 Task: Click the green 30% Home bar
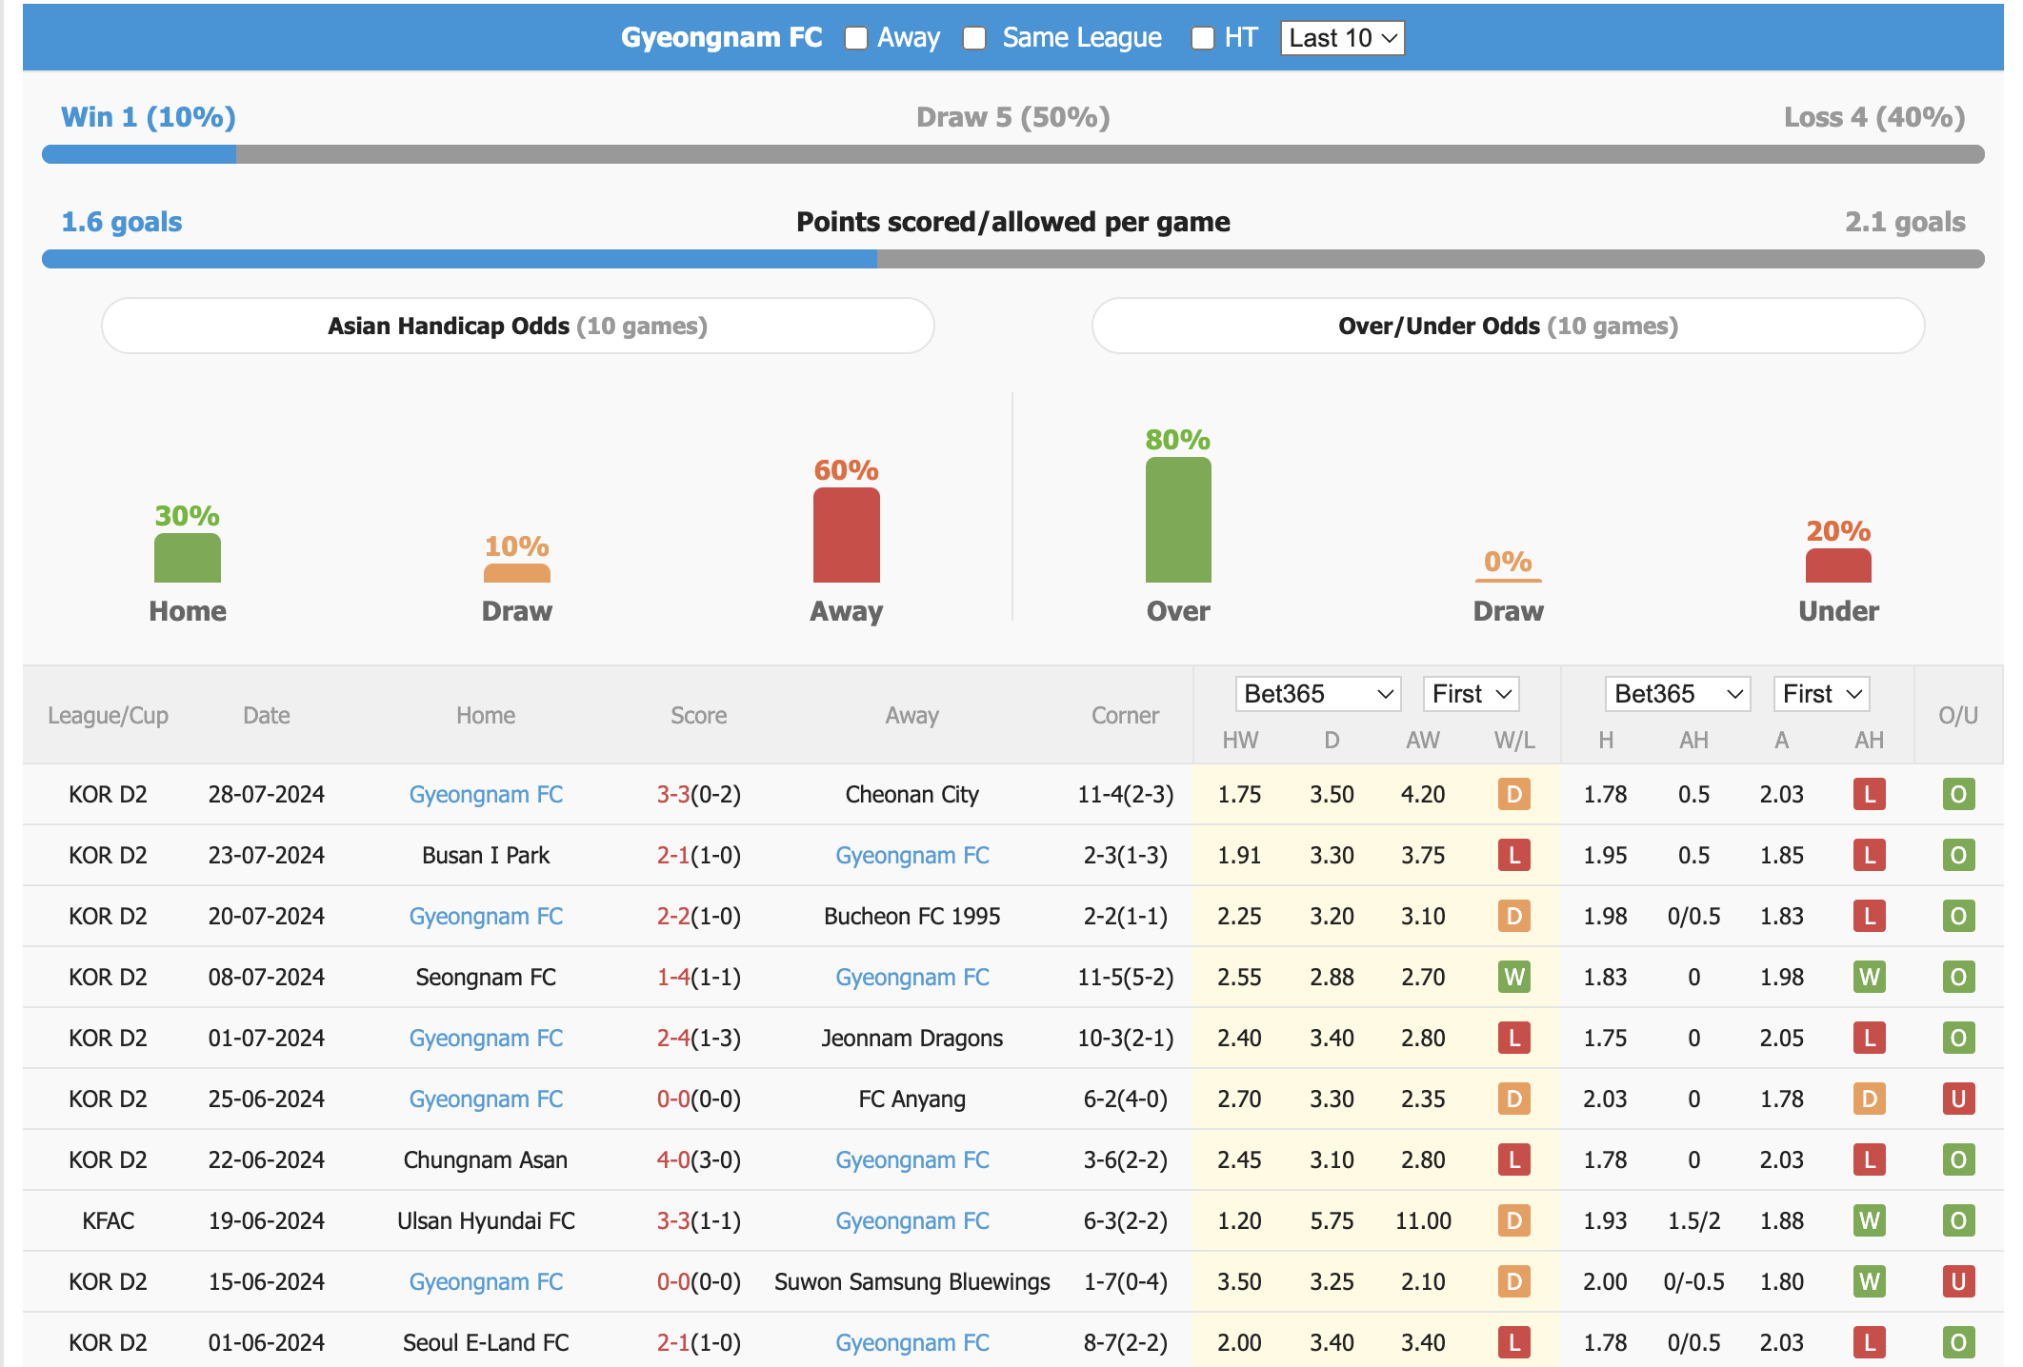coord(188,558)
